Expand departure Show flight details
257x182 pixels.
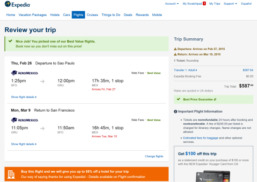coord(24,97)
